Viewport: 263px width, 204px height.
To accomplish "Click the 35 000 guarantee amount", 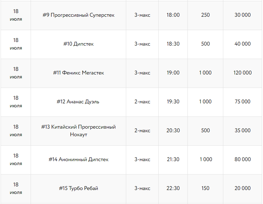I will coord(242,130).
